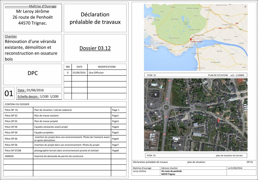Select 'Page3' cell

115,121
